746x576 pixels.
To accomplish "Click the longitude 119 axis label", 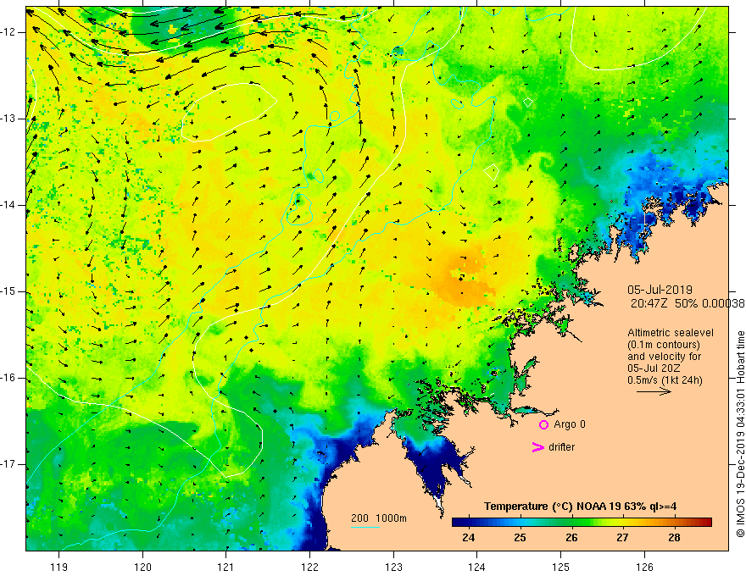I will pos(59,567).
